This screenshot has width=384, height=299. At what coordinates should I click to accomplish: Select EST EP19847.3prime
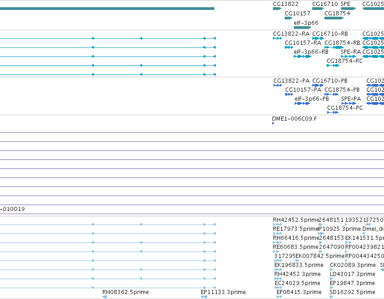[352, 283]
